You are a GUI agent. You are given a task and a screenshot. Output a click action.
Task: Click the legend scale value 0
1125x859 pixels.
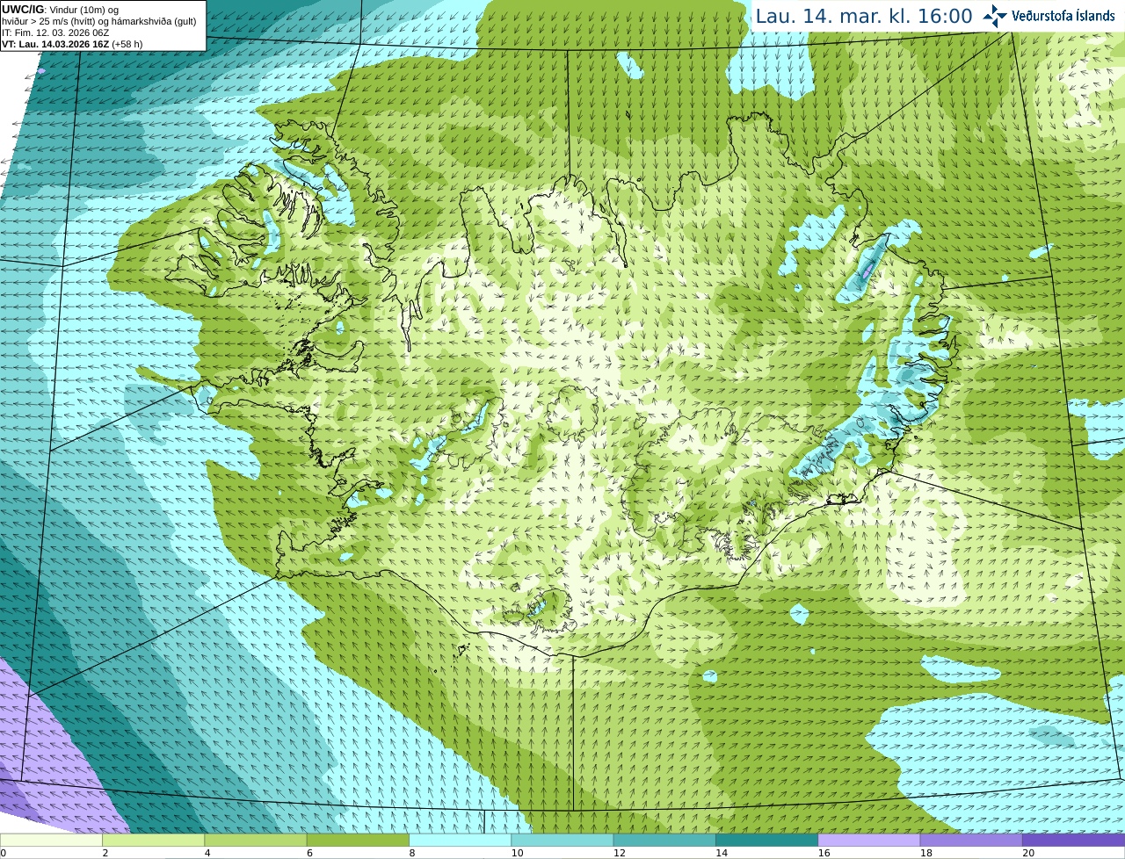pos(4,853)
